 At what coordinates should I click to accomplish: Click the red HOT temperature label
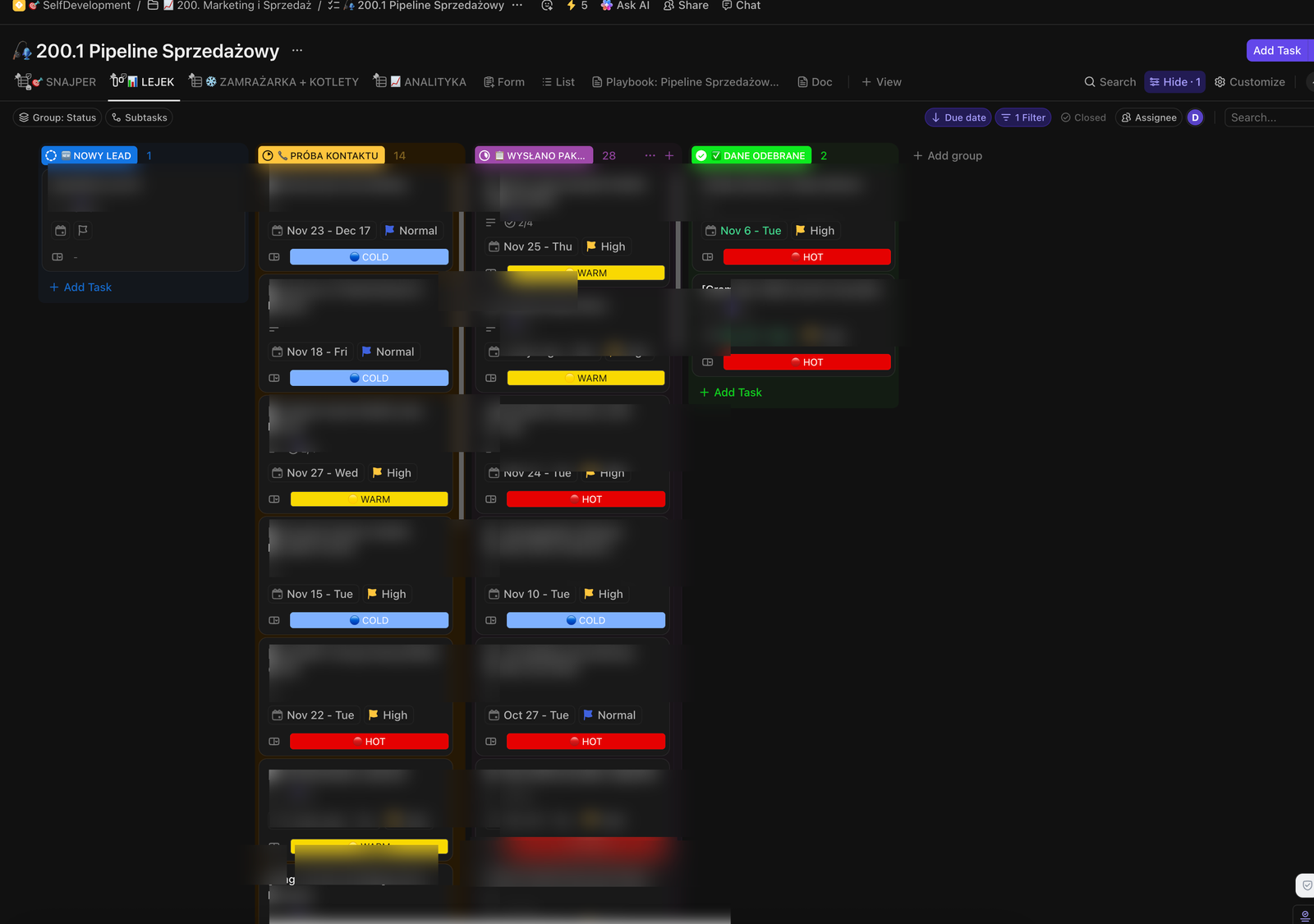click(x=807, y=256)
